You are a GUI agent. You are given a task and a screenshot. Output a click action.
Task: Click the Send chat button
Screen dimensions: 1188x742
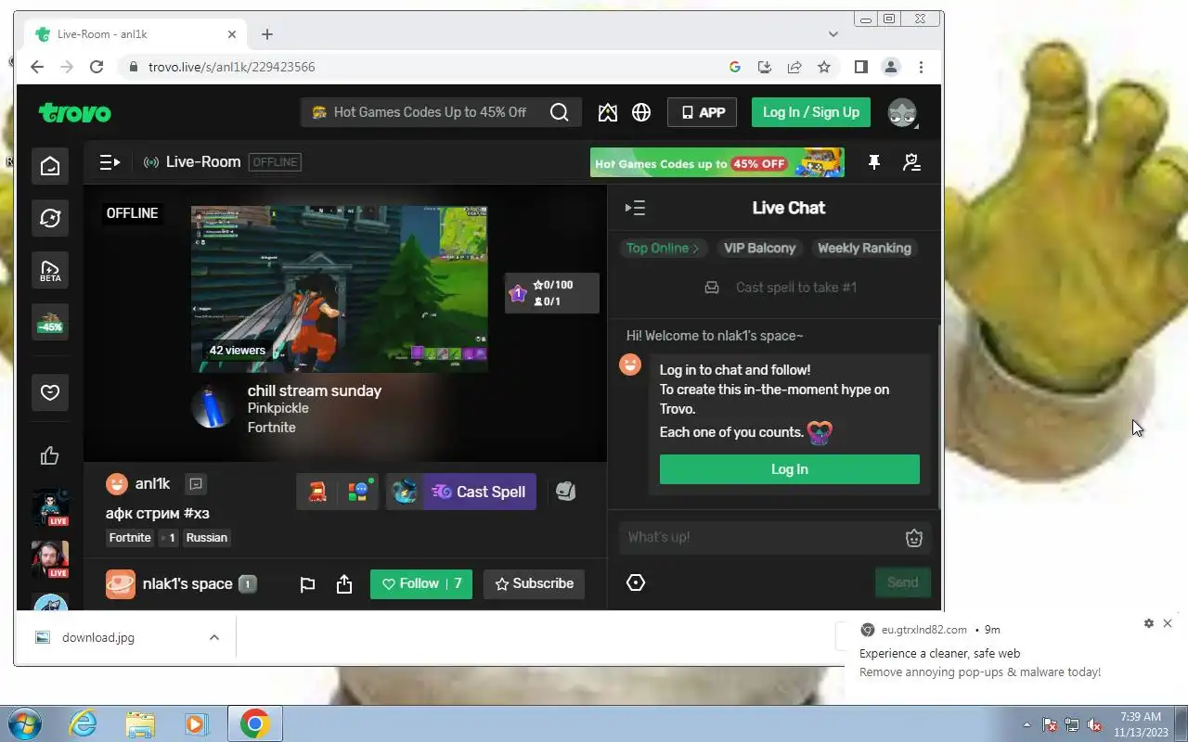tap(902, 582)
